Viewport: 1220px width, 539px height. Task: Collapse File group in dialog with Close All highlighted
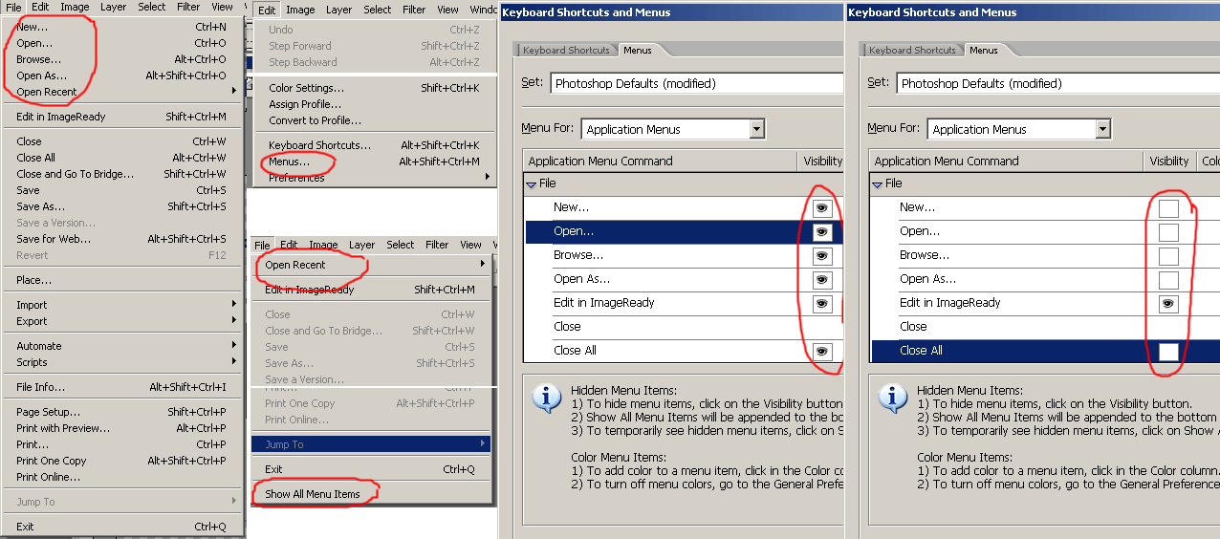[x=877, y=184]
